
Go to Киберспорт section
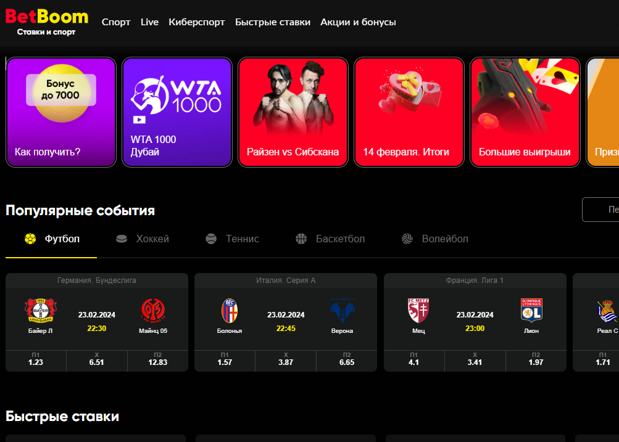(197, 22)
